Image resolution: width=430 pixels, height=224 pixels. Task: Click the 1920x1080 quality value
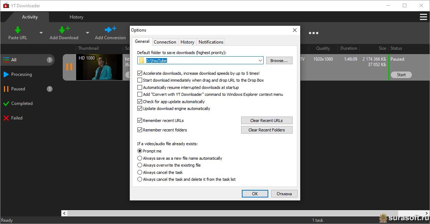coord(323,59)
